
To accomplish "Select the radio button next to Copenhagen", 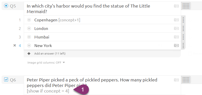I will pos(29,20).
